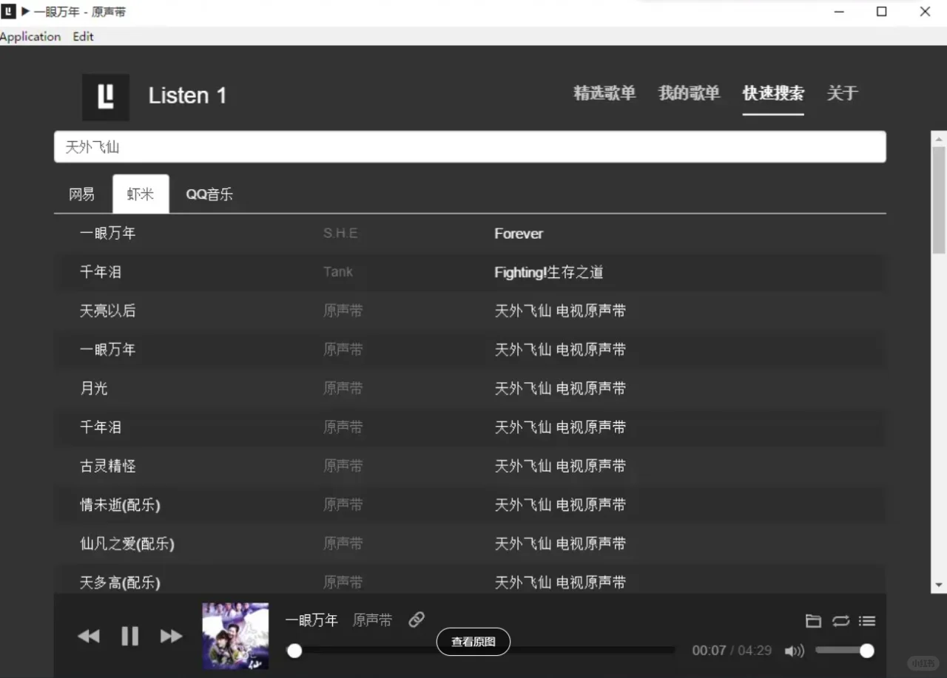Close the Listen 1 window
This screenshot has height=678, width=947.
[925, 12]
